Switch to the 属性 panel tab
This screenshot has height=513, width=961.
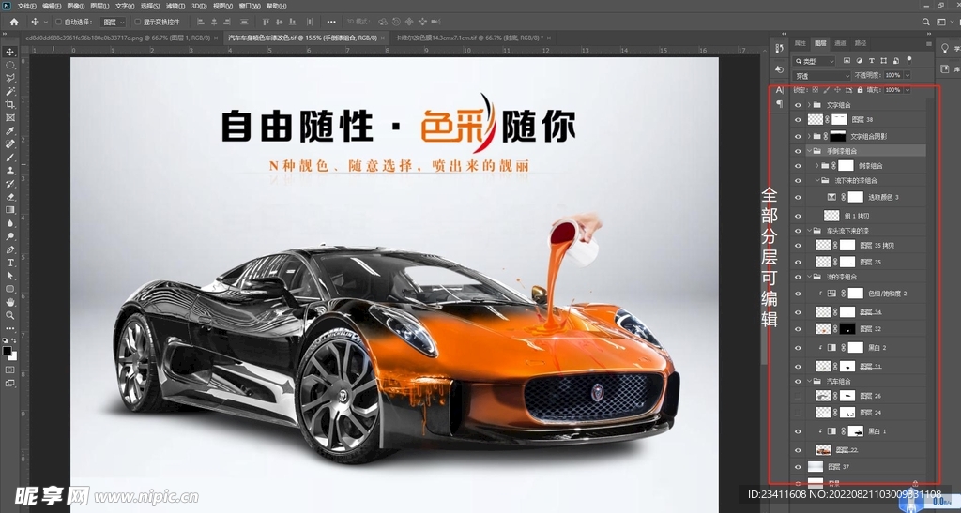click(x=800, y=43)
